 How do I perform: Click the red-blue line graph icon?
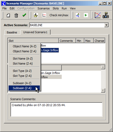(x=98, y=15)
